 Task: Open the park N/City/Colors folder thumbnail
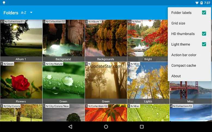pyautogui.click(x=21, y=113)
